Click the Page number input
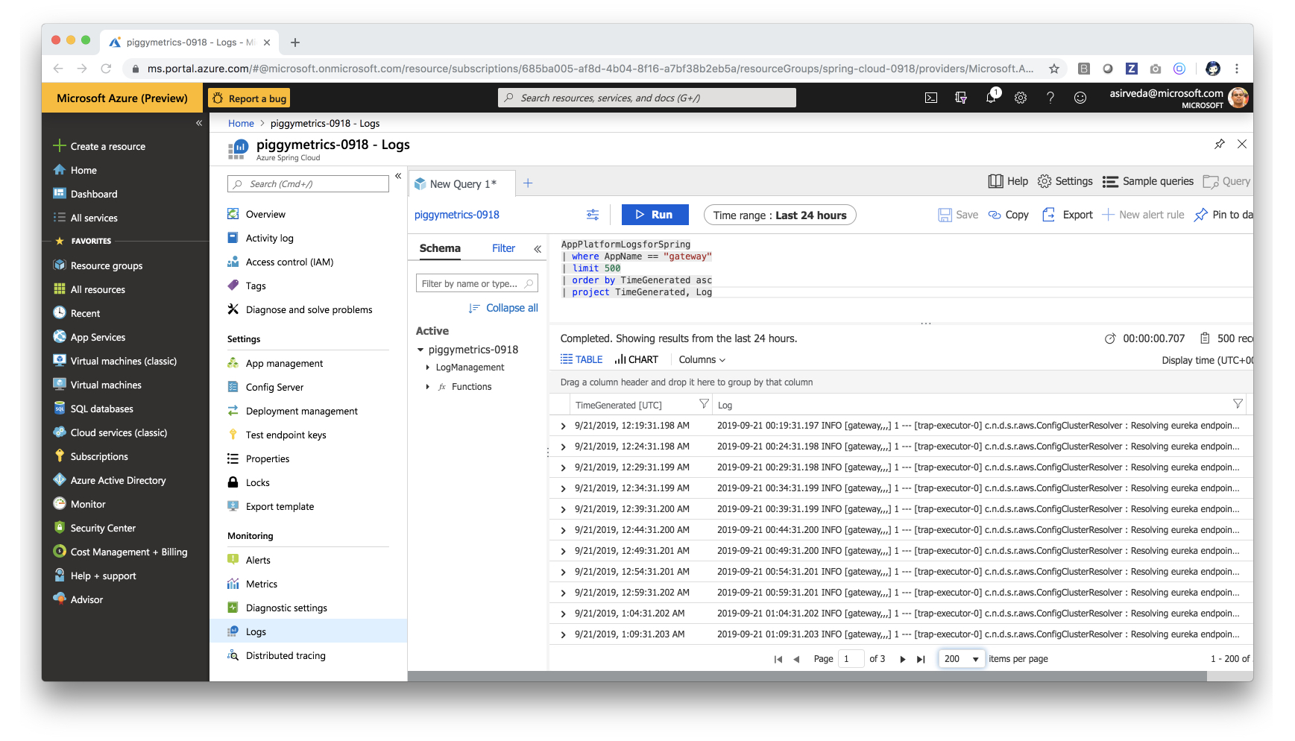The image size is (1295, 741). [x=851, y=659]
